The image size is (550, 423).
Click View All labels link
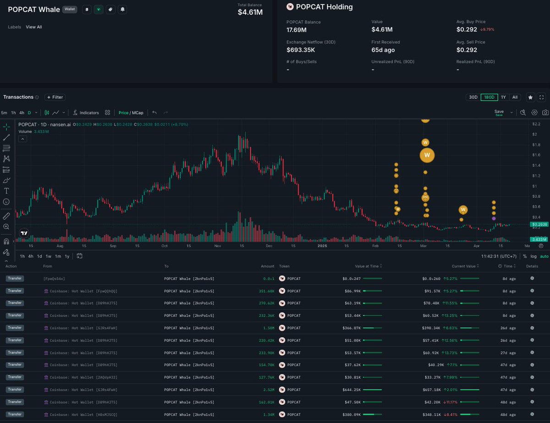[x=34, y=27]
